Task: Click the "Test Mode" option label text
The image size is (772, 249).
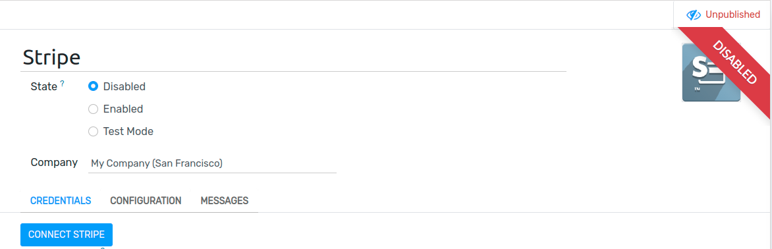Action: 128,131
